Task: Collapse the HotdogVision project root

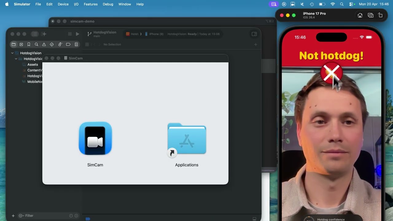Action: (x=12, y=53)
